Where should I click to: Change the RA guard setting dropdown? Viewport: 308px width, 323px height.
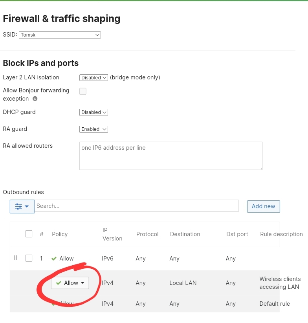click(x=93, y=129)
